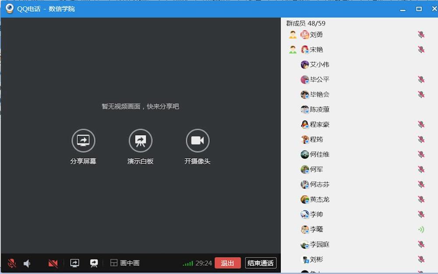Click the speaker volume icon in bottom bar

coord(27,263)
